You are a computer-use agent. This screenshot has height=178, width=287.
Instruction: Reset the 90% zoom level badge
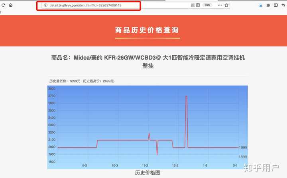207,5
